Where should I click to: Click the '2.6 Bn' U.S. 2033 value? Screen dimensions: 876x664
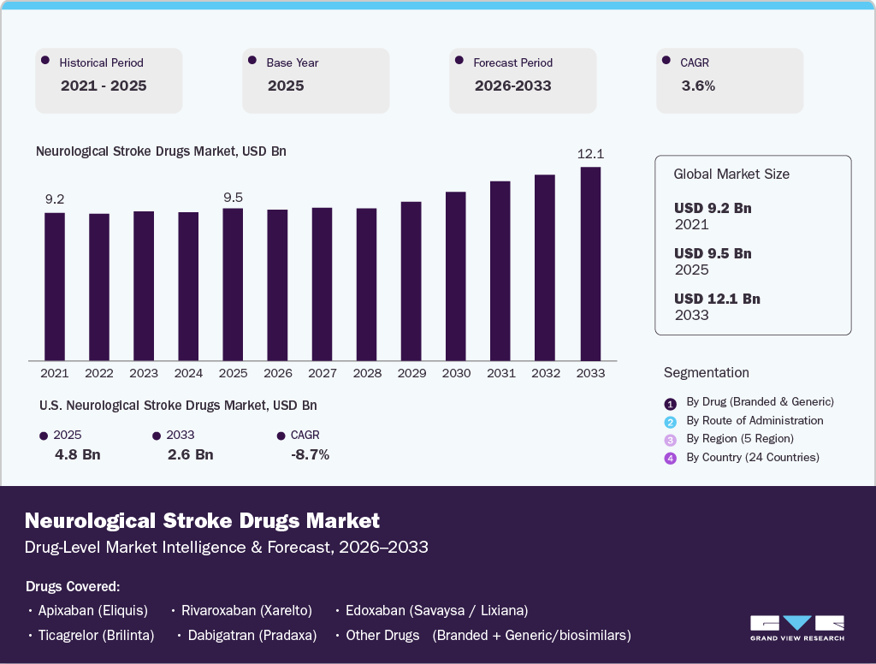(191, 454)
